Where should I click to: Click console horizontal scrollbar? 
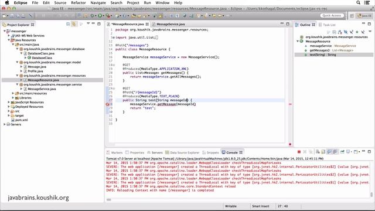109,199
